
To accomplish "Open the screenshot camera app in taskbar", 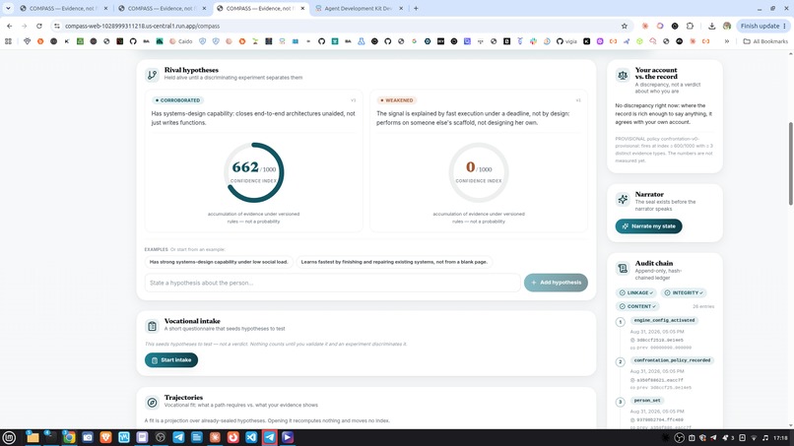I will (x=87, y=437).
